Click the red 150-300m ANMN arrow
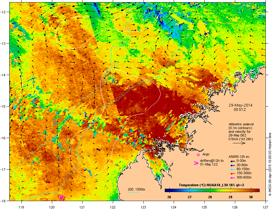 (232, 174)
